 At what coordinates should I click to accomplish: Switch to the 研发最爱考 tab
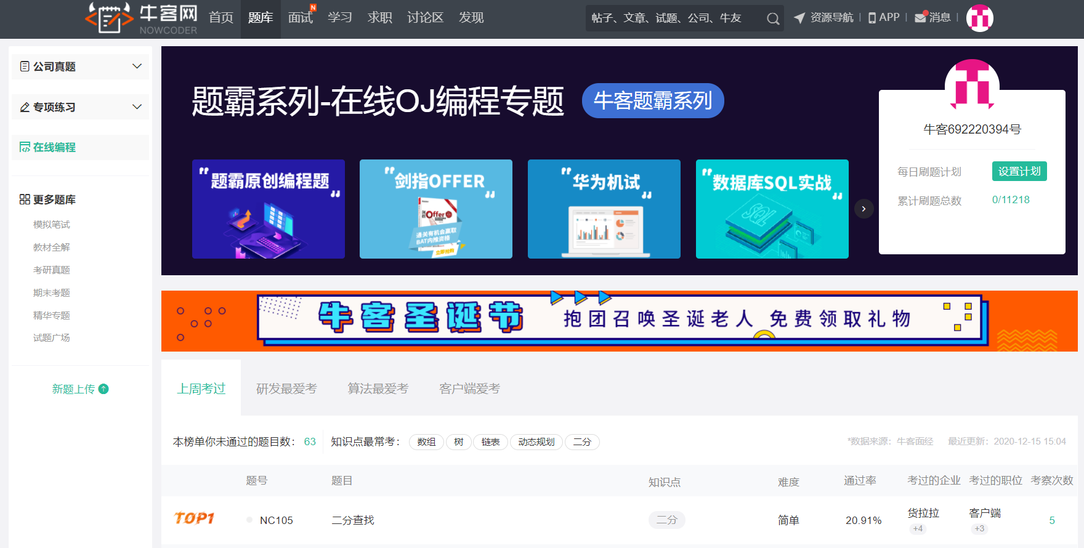click(286, 389)
